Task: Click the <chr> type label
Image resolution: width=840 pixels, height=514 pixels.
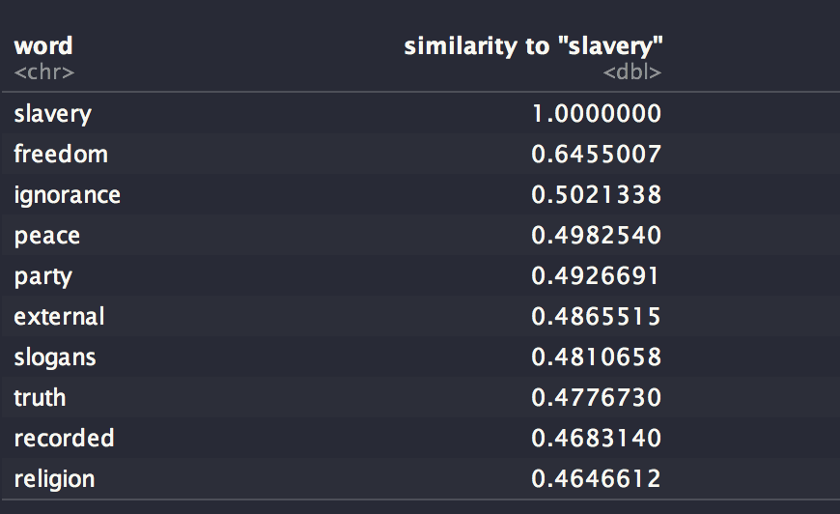Action: click(x=43, y=72)
